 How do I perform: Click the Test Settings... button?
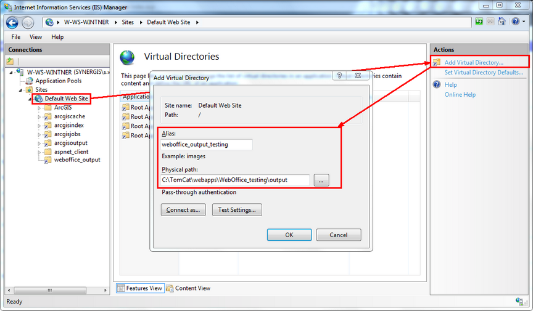tap(237, 210)
